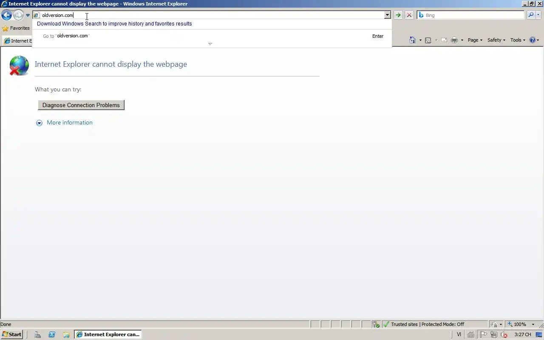Screen dimensions: 544x340
Task: Launch Server Manager from quick launch
Action: (37, 334)
